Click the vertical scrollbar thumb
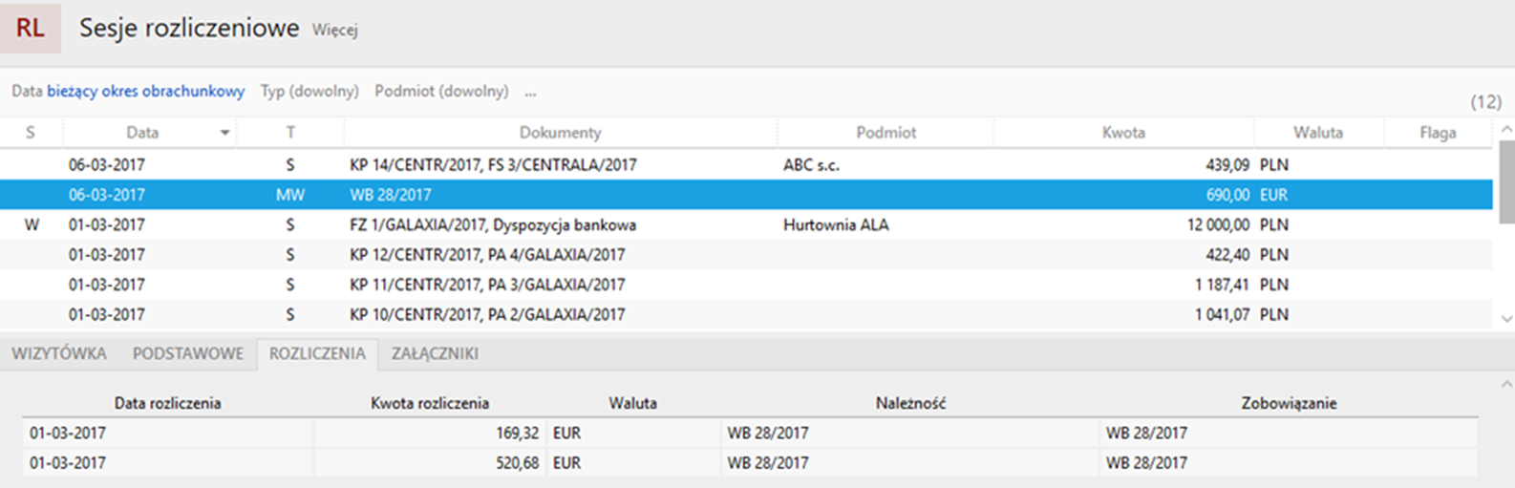This screenshot has width=1515, height=488. coord(1506,181)
